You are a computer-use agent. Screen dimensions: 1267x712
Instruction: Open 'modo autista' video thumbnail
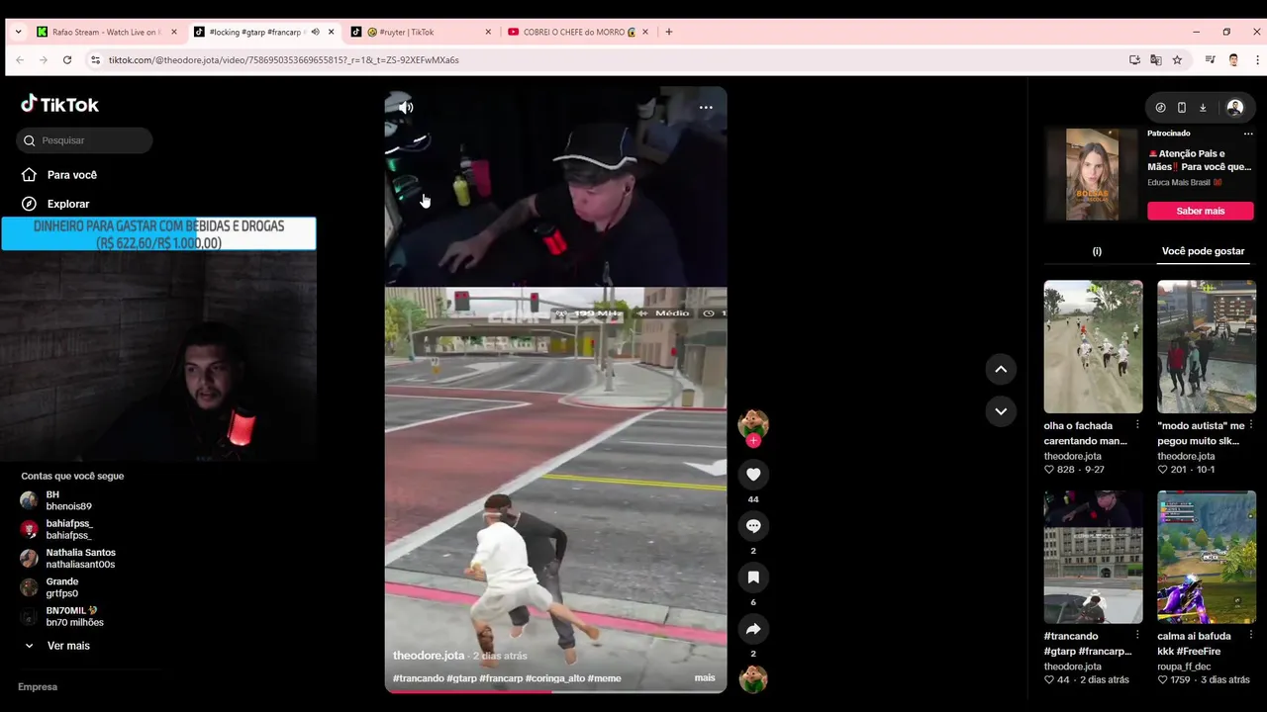pos(1207,346)
